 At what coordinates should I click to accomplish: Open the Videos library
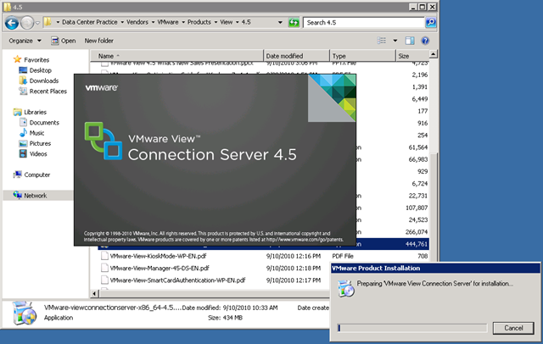pos(33,154)
